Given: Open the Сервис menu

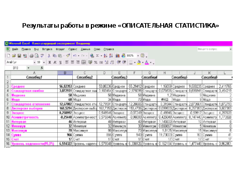Looking at the screenshot, I should point(73,49).
